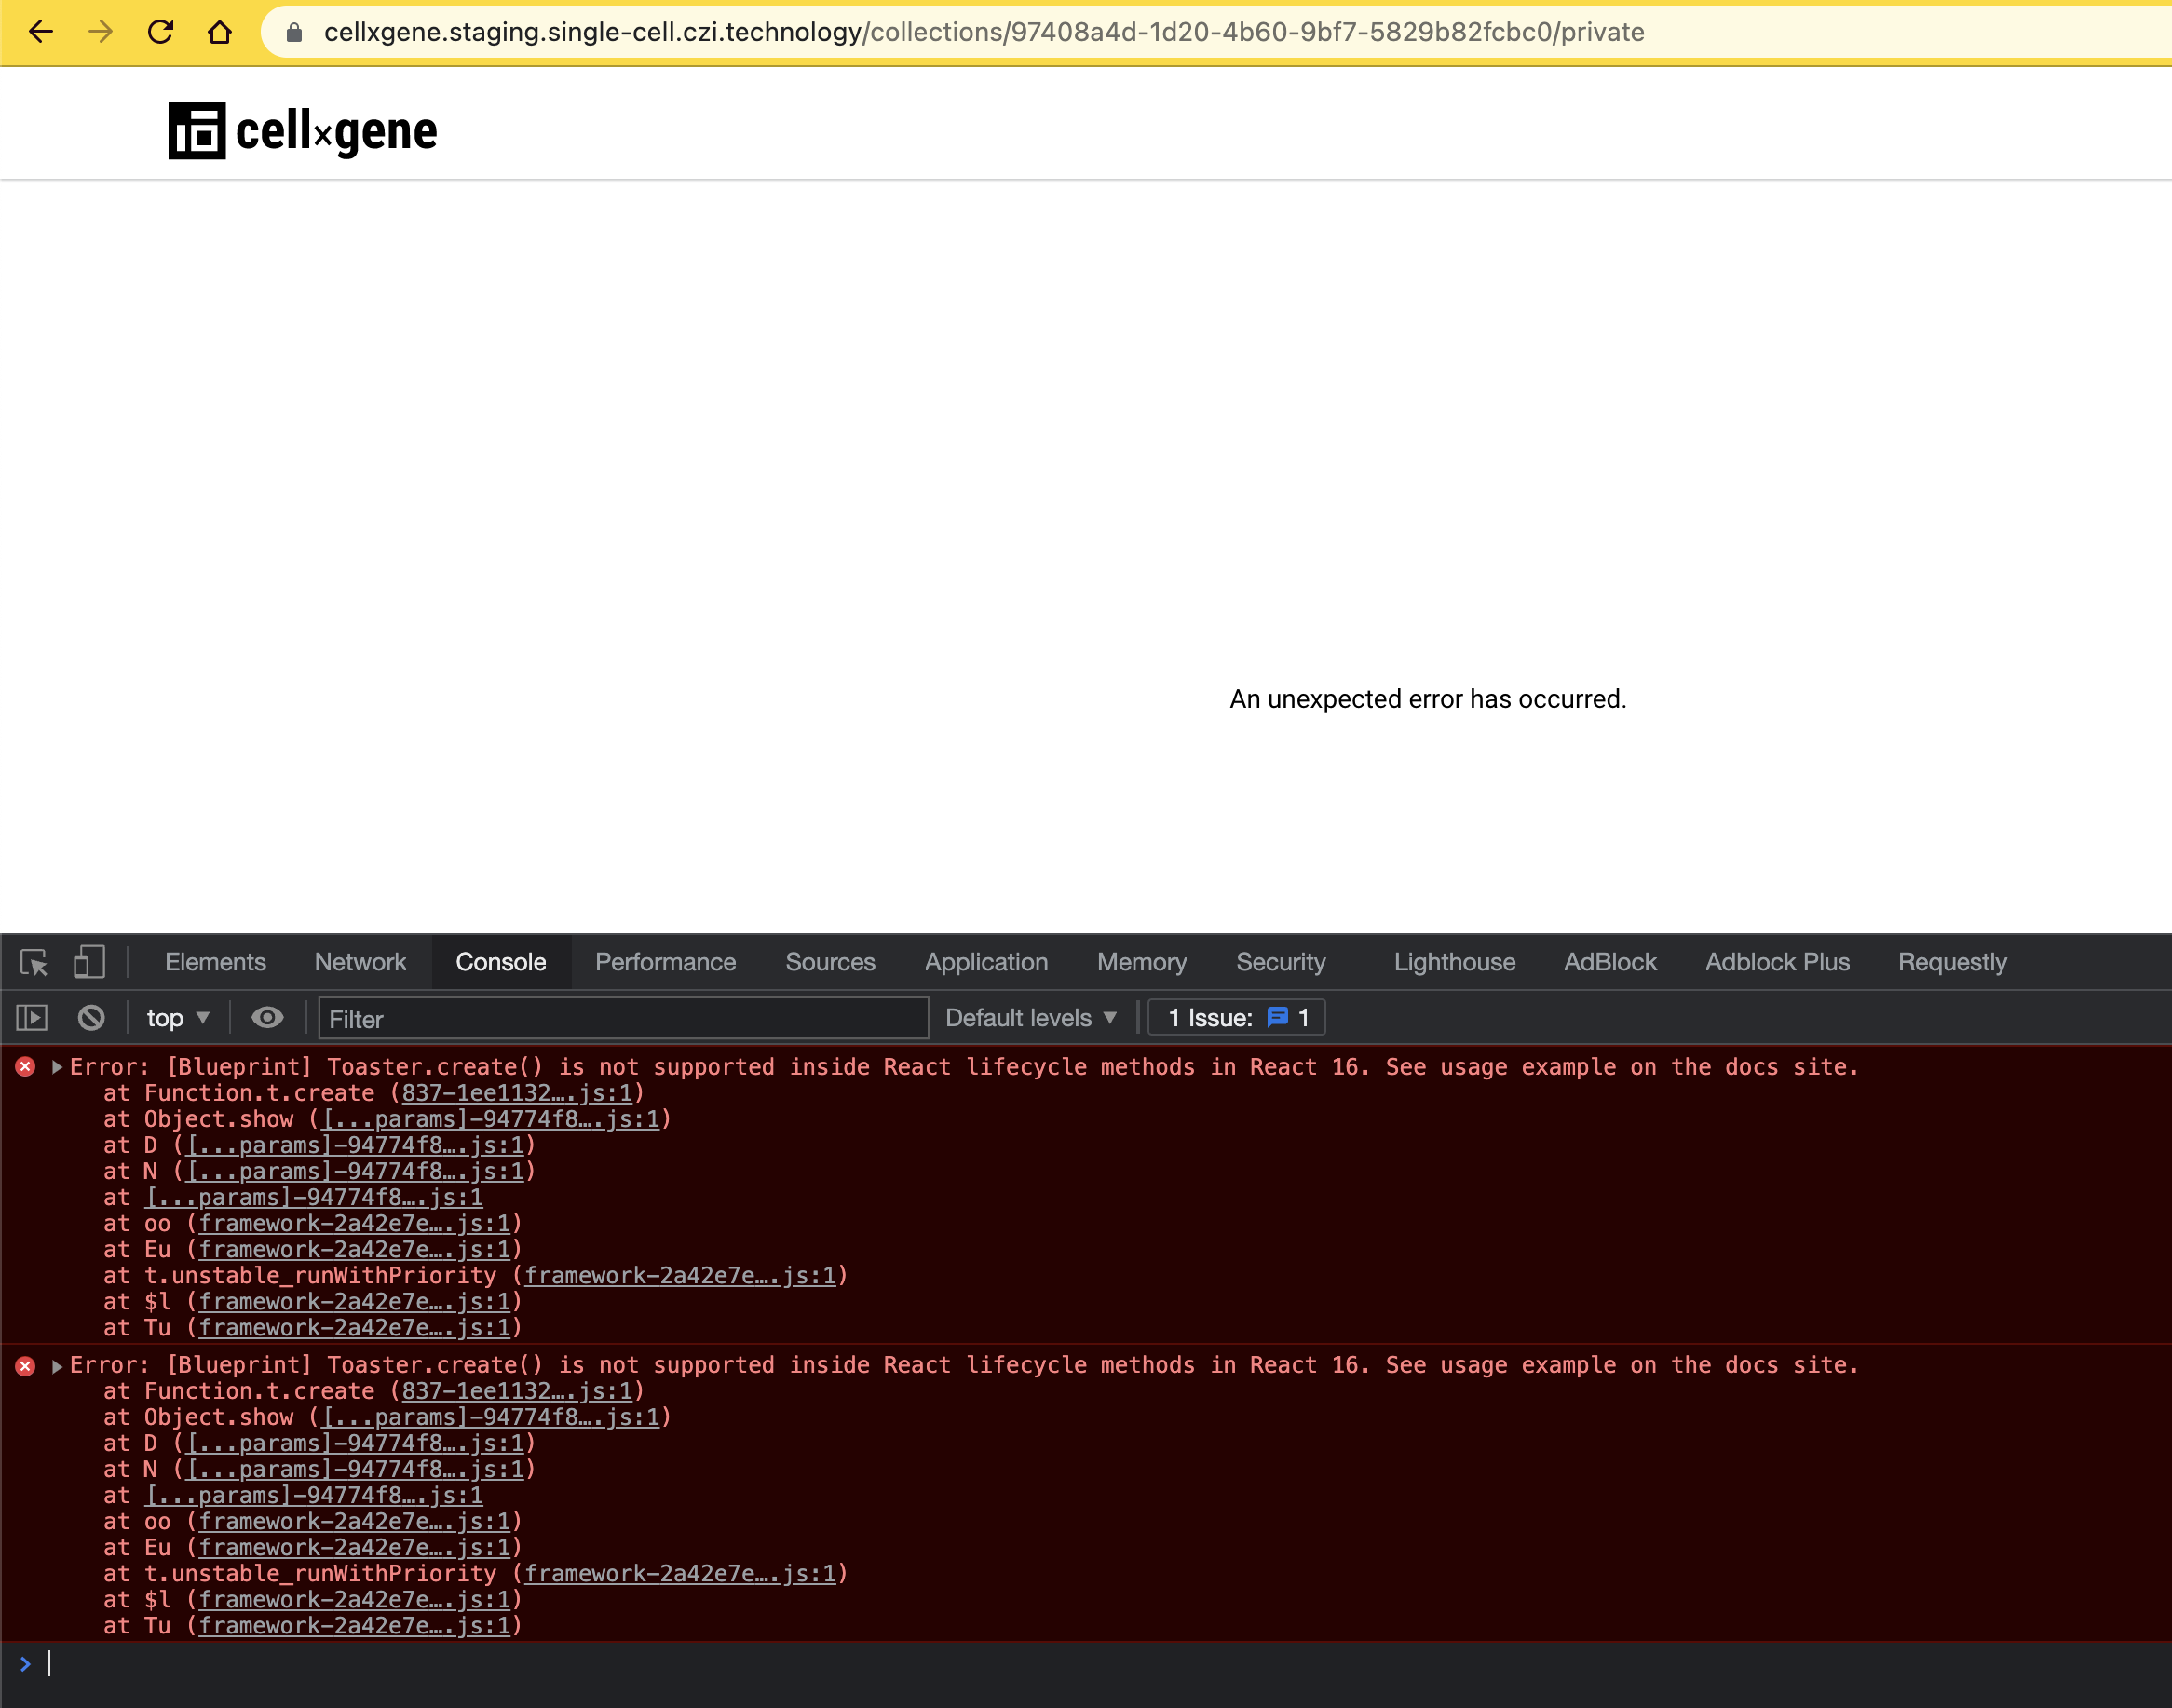2172x1708 pixels.
Task: Clear the console output
Action: coord(92,1018)
